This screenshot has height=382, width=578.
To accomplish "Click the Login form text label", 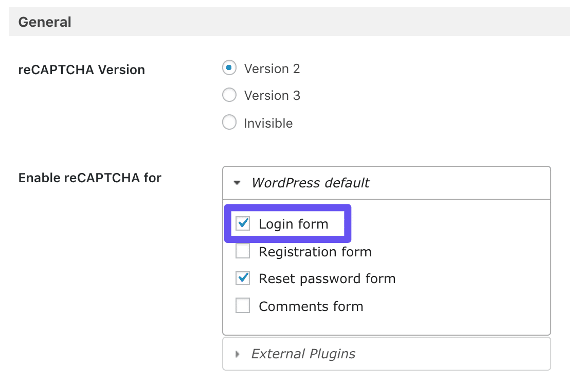I will point(293,223).
